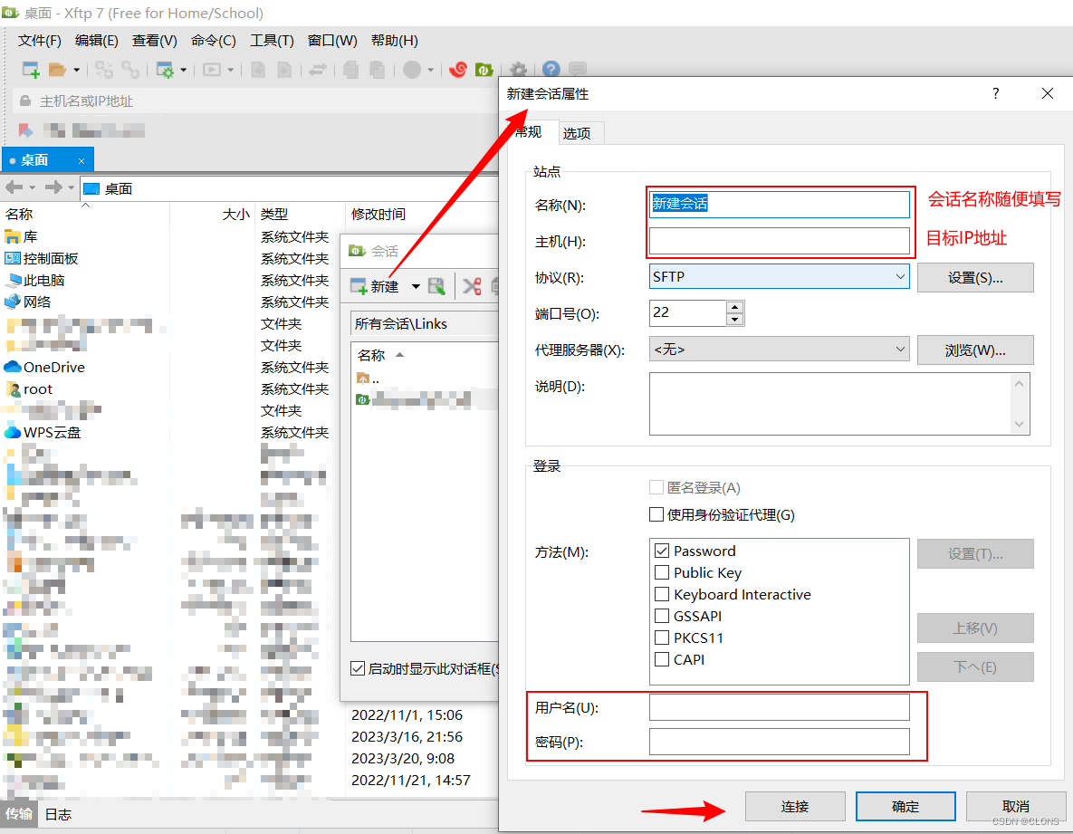Enable 使用身份验证代理(G) option
The height and width of the screenshot is (834, 1073).
pyautogui.click(x=656, y=514)
